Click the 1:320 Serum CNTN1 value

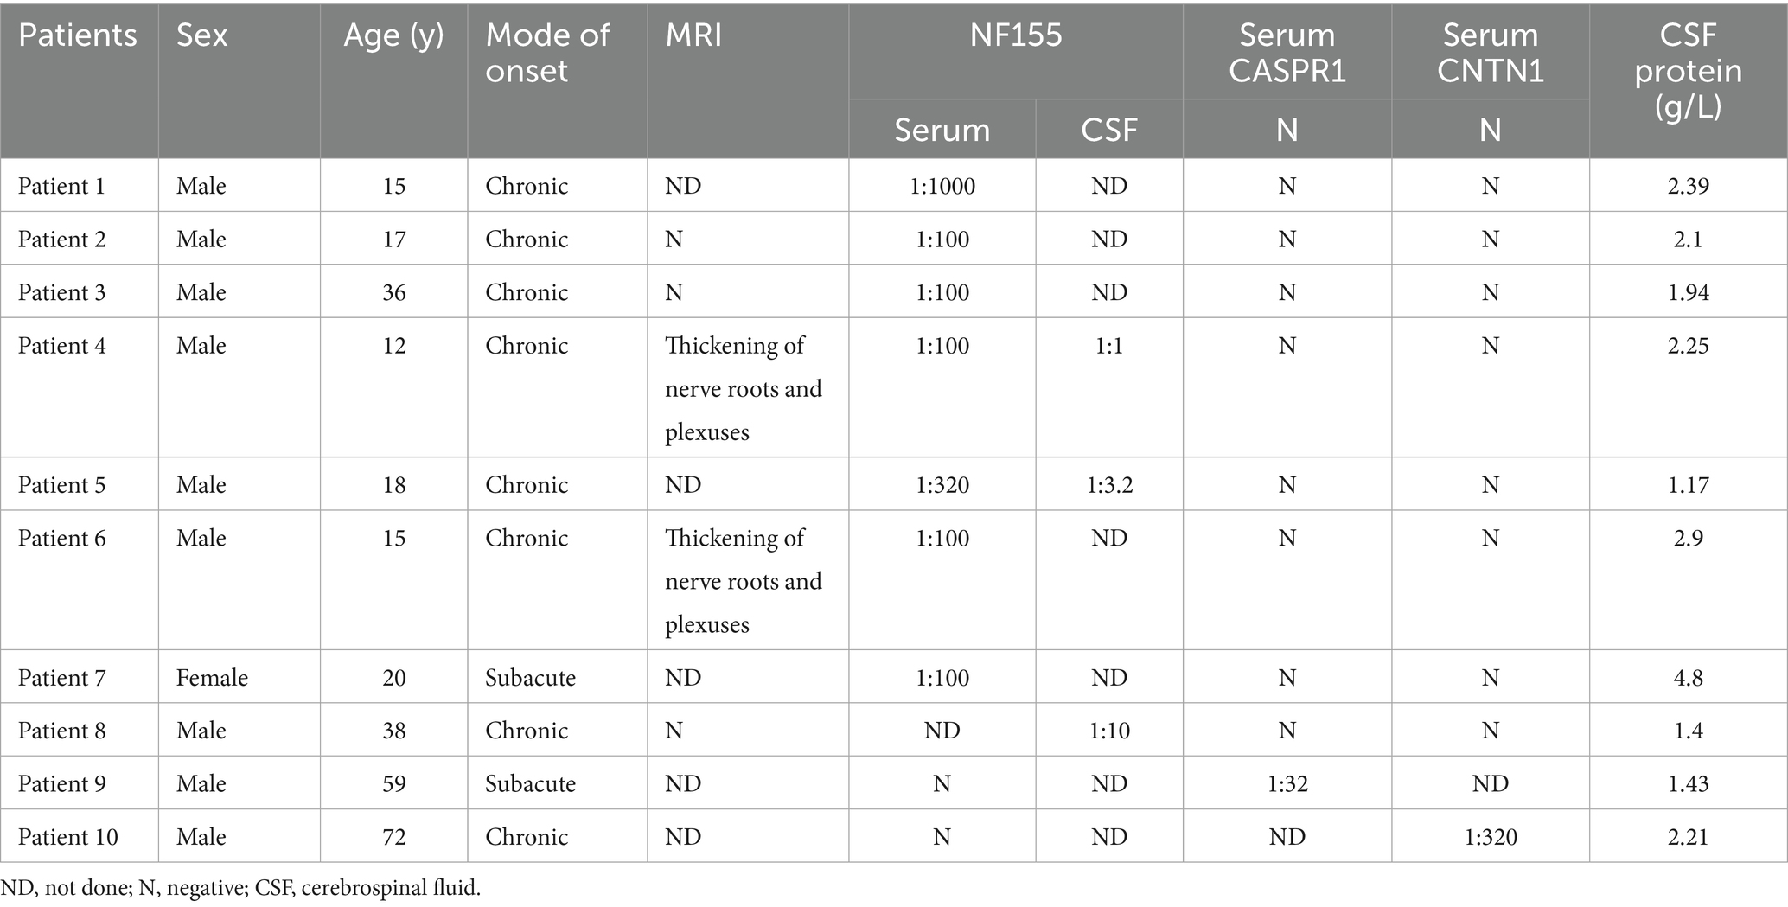point(1490,837)
